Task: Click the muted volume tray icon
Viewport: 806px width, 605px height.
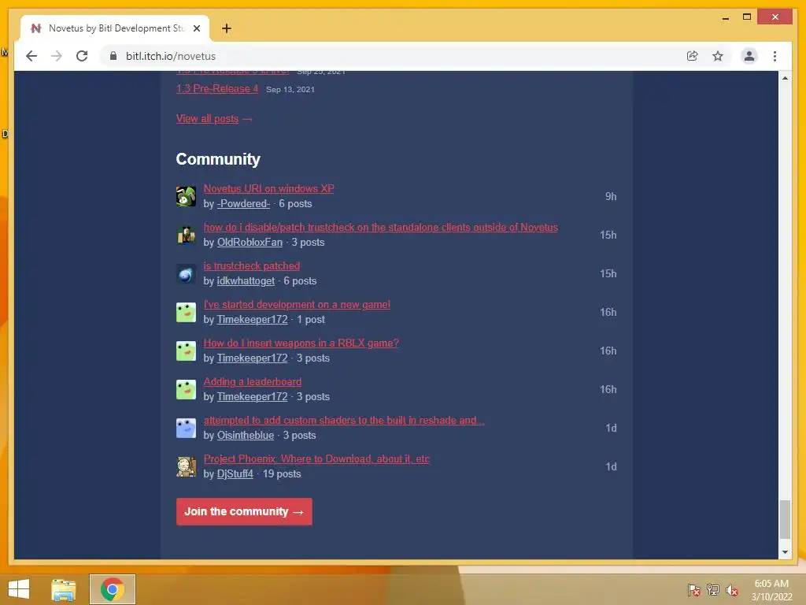Action: tap(732, 589)
